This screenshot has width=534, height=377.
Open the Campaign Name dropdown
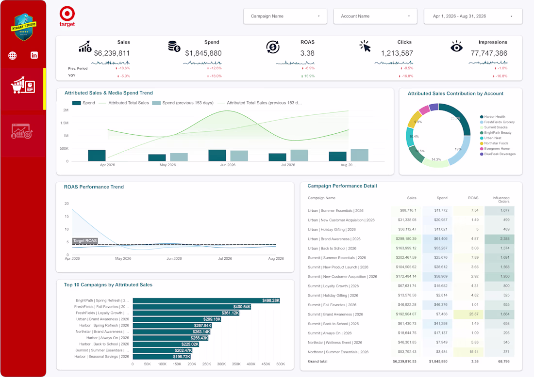pos(285,16)
